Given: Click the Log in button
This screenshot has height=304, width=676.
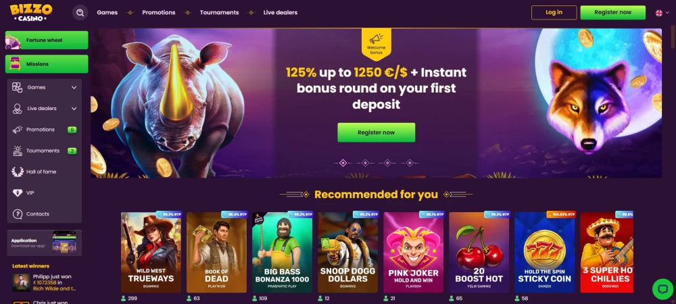Looking at the screenshot, I should click(554, 12).
